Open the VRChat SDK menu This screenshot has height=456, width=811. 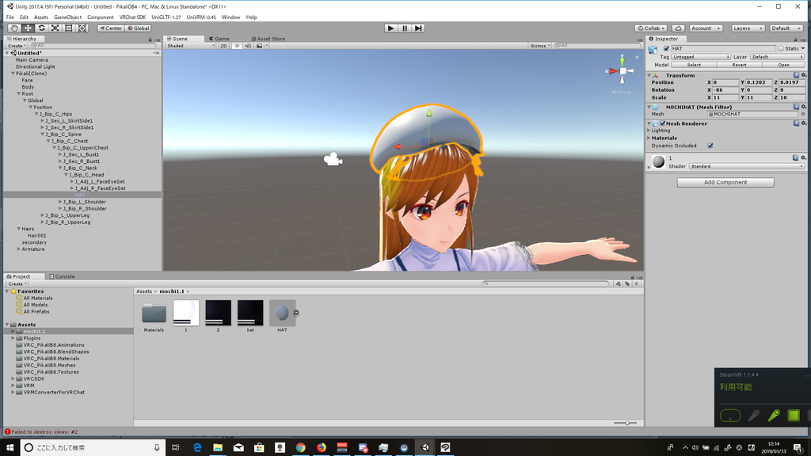[x=132, y=17]
